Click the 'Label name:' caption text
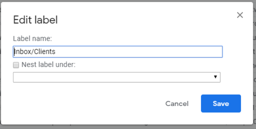The height and width of the screenshot is (129, 256). point(32,38)
